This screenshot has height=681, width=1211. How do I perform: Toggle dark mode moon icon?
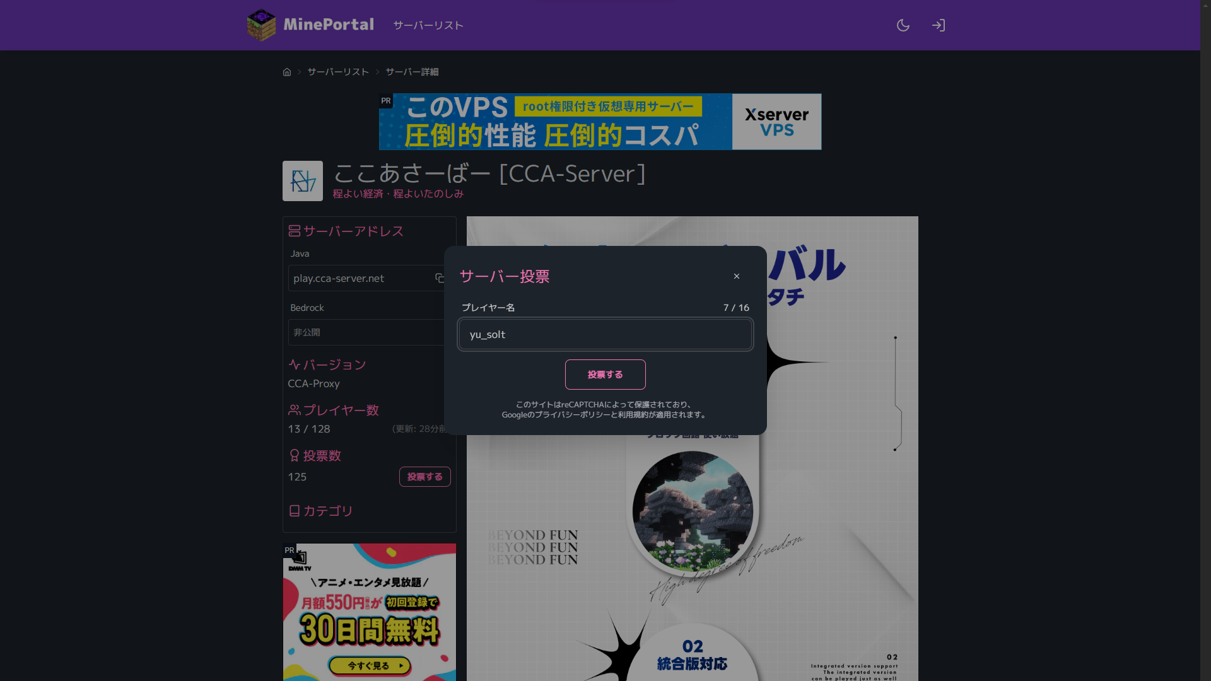click(x=903, y=25)
